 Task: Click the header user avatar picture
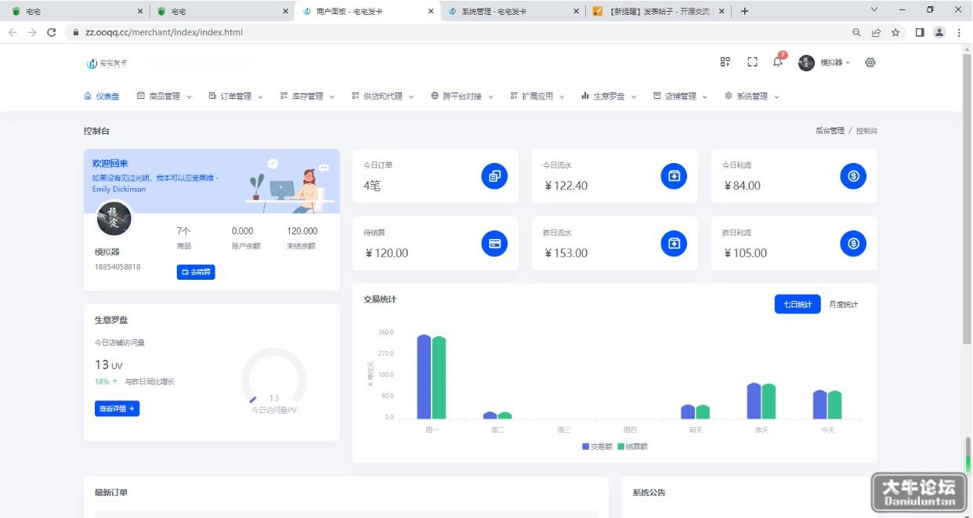[806, 63]
